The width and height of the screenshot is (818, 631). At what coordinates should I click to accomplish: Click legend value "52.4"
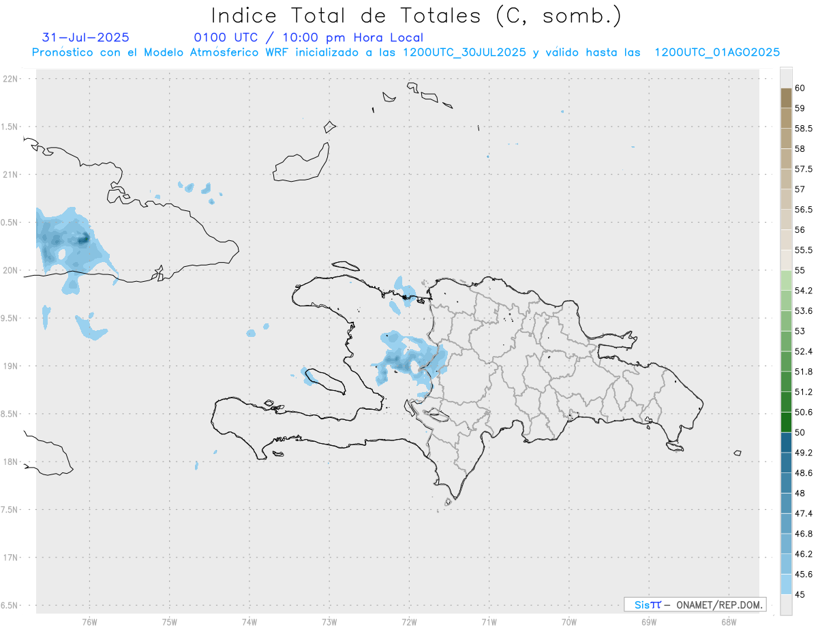[x=803, y=351]
